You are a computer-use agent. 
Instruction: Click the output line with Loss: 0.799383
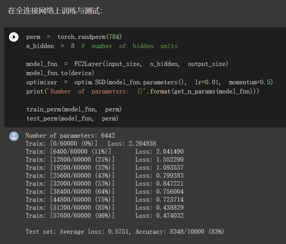click(x=105, y=175)
